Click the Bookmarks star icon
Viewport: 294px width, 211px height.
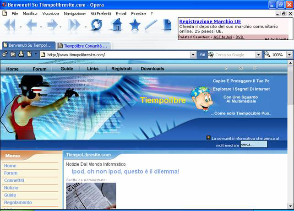tap(135, 25)
